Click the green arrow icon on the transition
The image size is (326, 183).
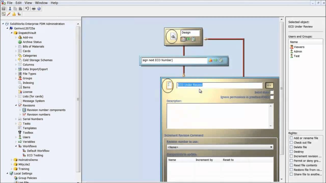click(215, 60)
